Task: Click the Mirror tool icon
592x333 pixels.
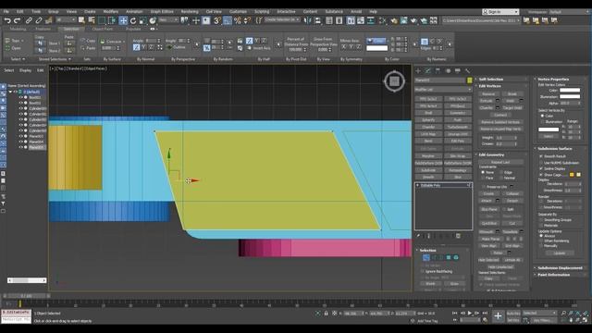Action: [x=308, y=20]
